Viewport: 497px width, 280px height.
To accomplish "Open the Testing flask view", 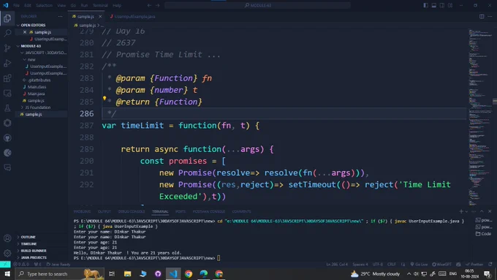I will click(x=7, y=108).
